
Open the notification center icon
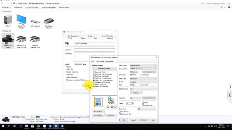[x=228, y=126]
